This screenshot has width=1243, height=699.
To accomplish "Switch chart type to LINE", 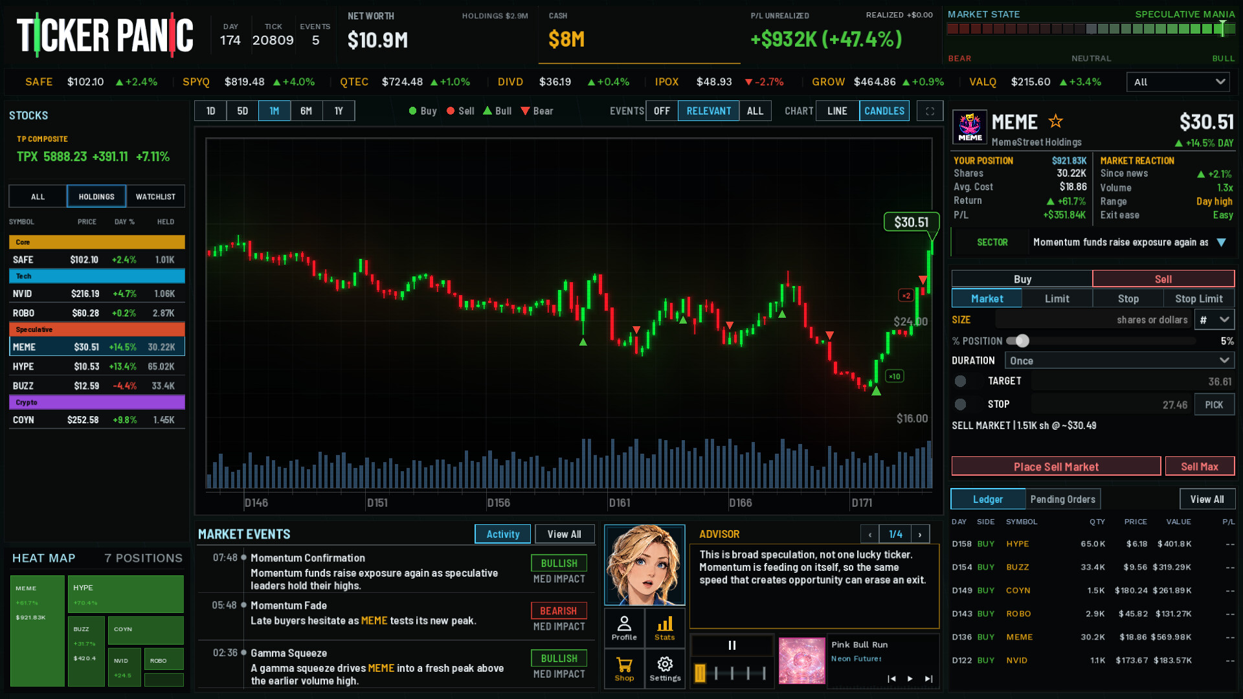I will [x=837, y=111].
